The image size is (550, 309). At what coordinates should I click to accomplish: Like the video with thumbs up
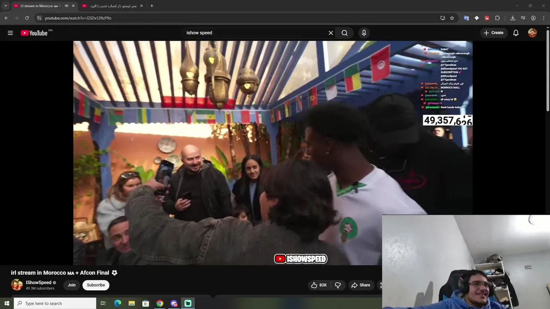(x=319, y=285)
